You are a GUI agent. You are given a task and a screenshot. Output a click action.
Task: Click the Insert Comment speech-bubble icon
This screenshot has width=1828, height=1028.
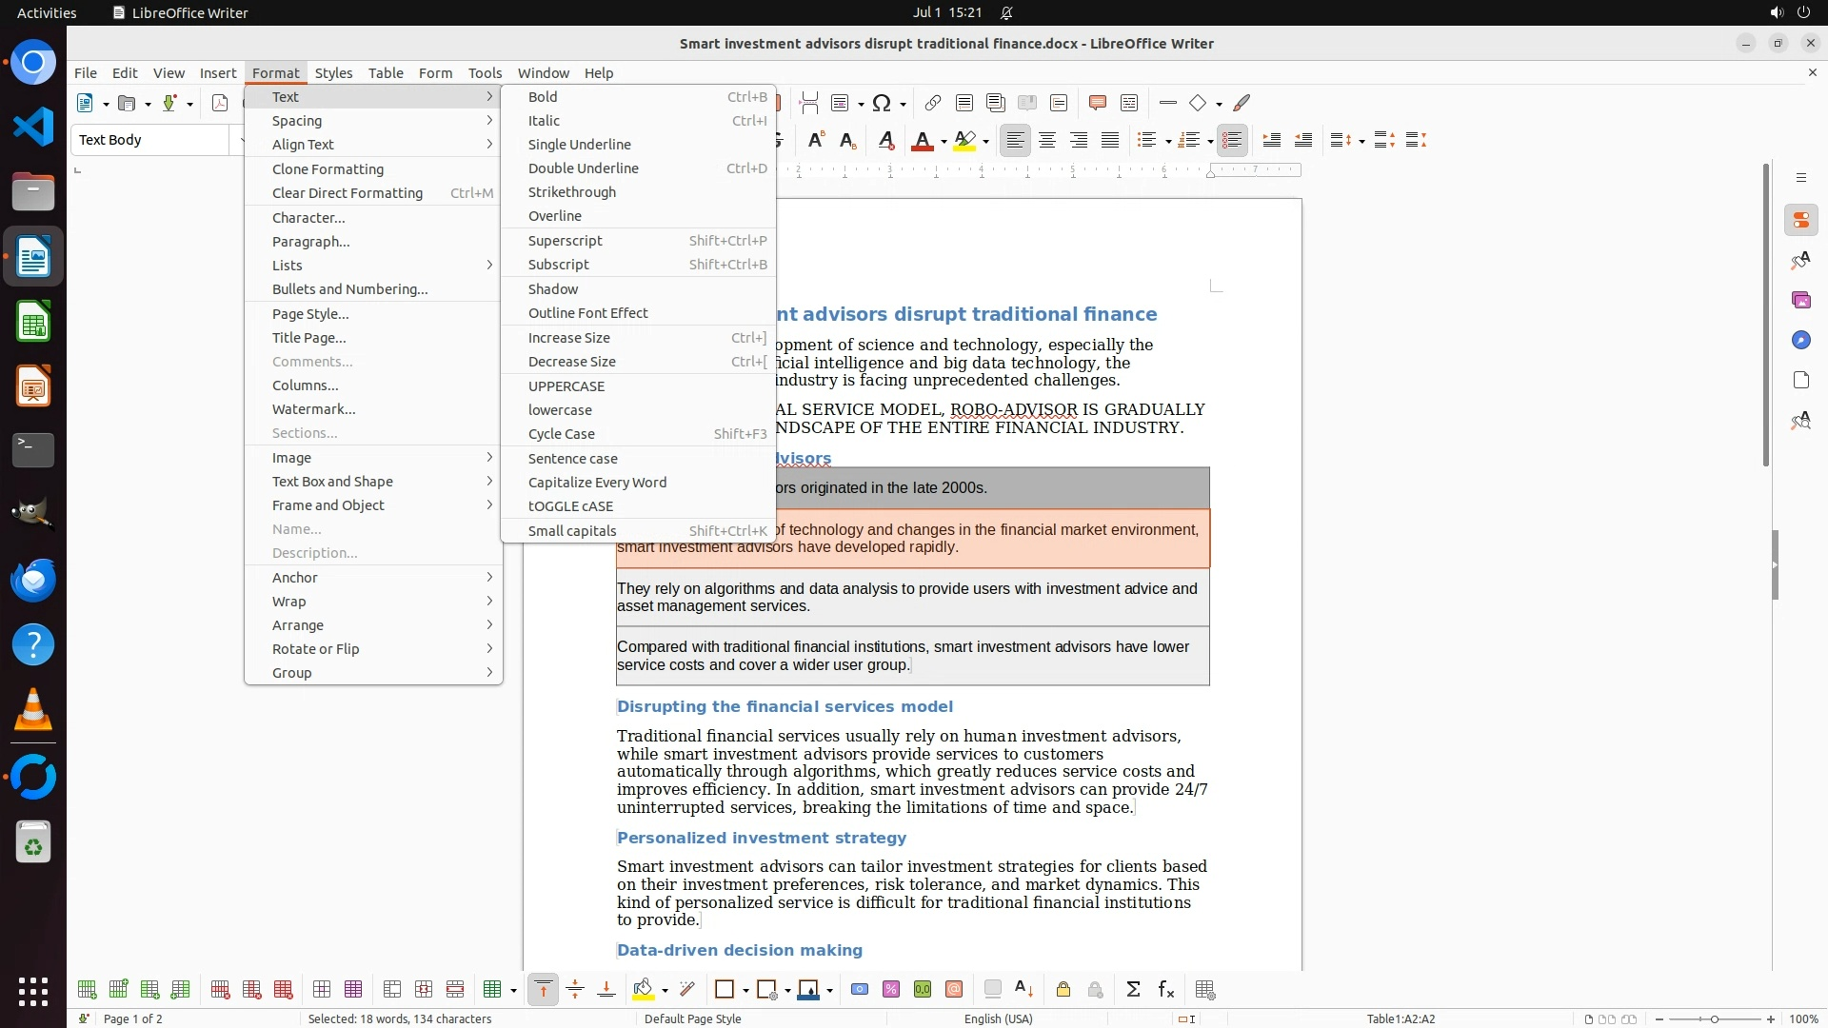[1097, 103]
